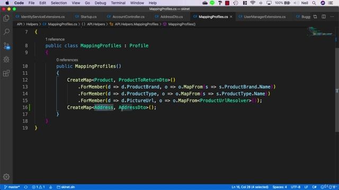The image size is (339, 190).
Task: Open the Window menu
Action: 137,3
